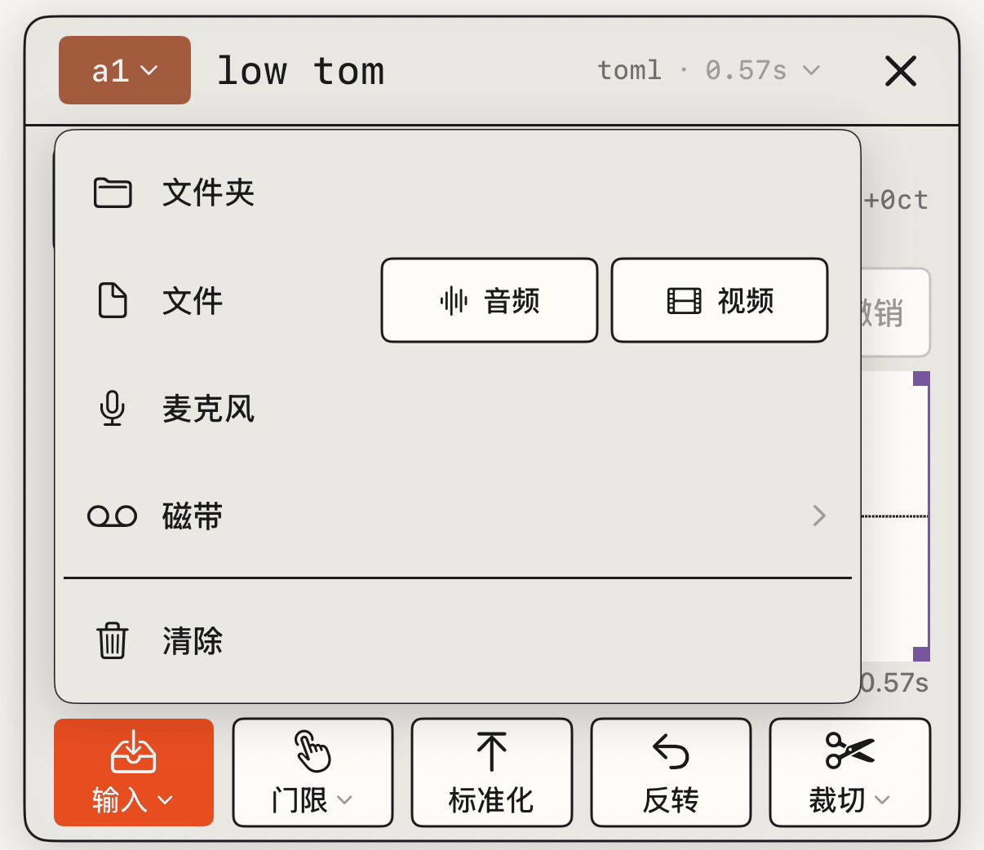Toggle the 输入 input menu button

pos(134,773)
